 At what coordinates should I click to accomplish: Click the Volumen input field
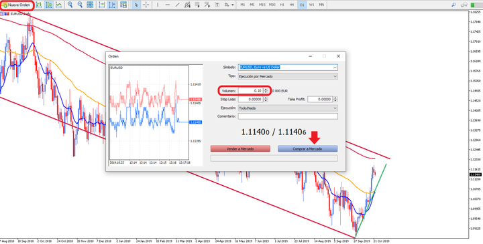pyautogui.click(x=250, y=91)
